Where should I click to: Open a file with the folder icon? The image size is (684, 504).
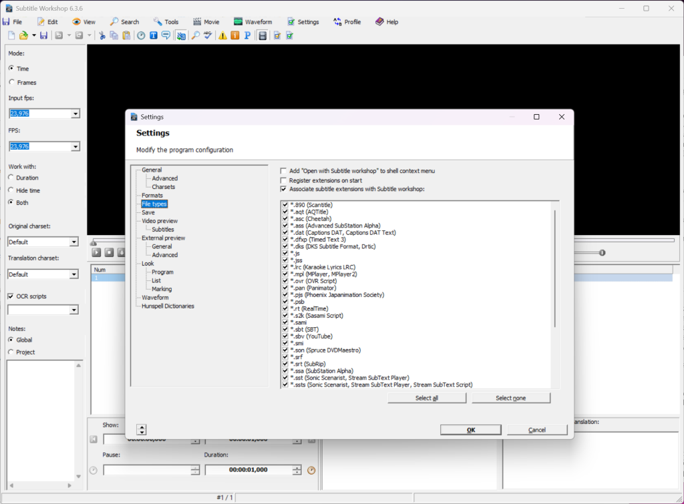tap(23, 36)
